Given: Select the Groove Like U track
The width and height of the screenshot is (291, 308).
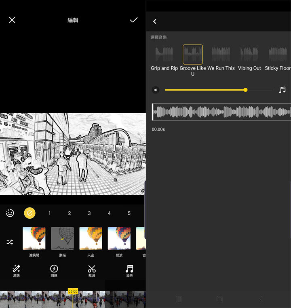Looking at the screenshot, I should (193, 61).
